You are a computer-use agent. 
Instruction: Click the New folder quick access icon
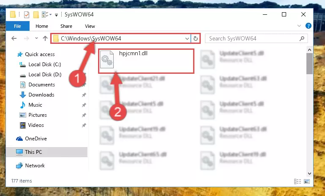[36, 15]
